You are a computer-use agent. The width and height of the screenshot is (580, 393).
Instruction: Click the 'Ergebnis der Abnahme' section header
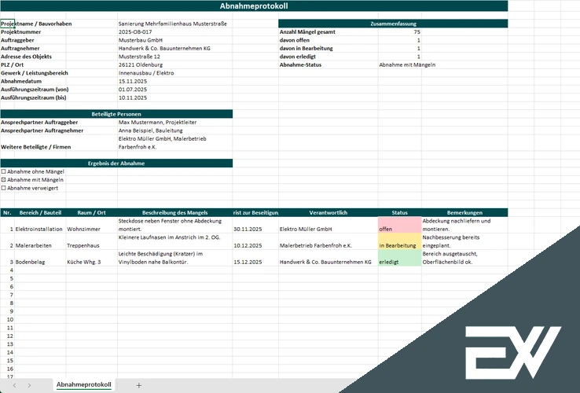(x=116, y=163)
